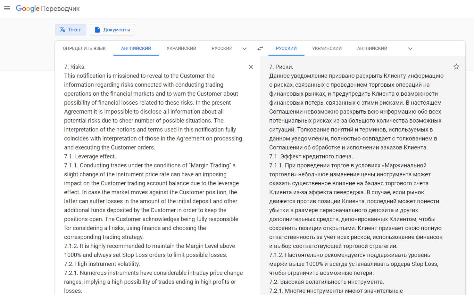
Task: Select Английский as the source language
Action: [136, 48]
